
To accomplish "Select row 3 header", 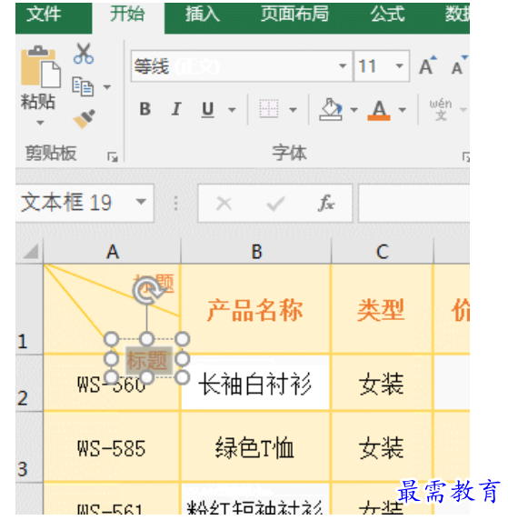I will coord(29,447).
